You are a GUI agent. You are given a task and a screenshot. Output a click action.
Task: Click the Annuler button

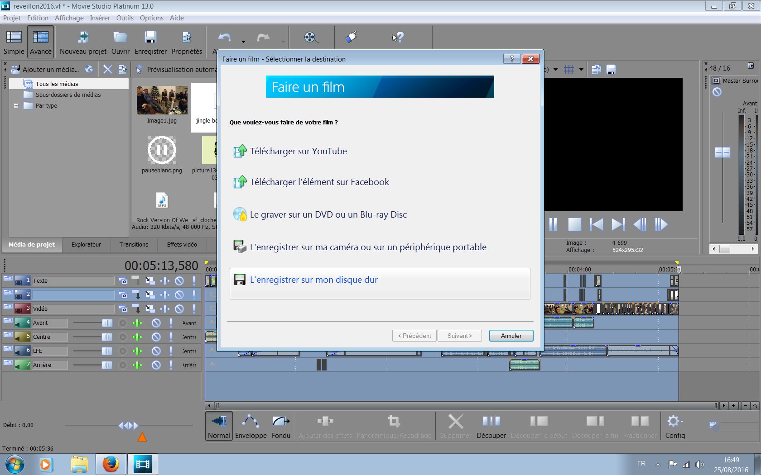(511, 336)
